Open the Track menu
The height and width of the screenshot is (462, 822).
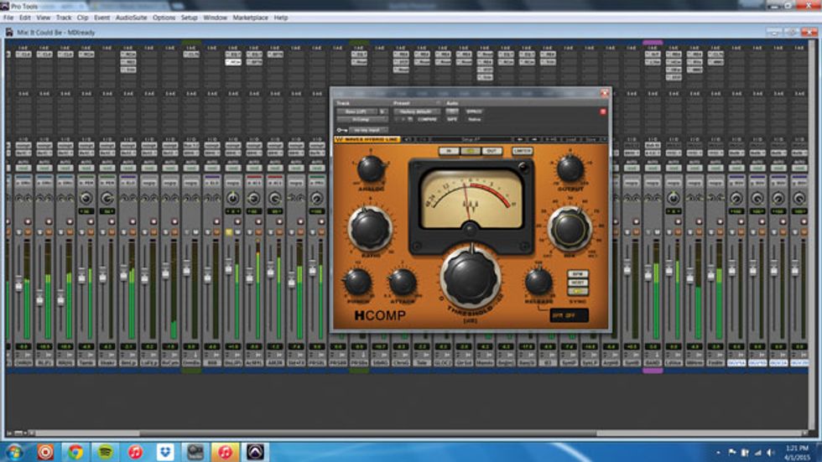pos(64,18)
